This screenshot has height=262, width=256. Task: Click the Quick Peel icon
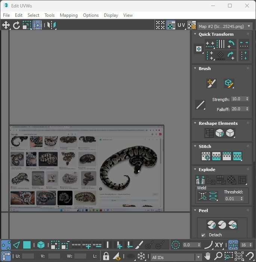click(212, 225)
